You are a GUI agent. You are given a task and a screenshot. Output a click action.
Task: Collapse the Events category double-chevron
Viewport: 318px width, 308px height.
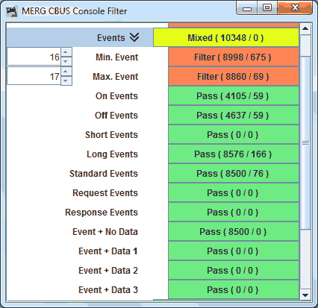pyautogui.click(x=134, y=37)
